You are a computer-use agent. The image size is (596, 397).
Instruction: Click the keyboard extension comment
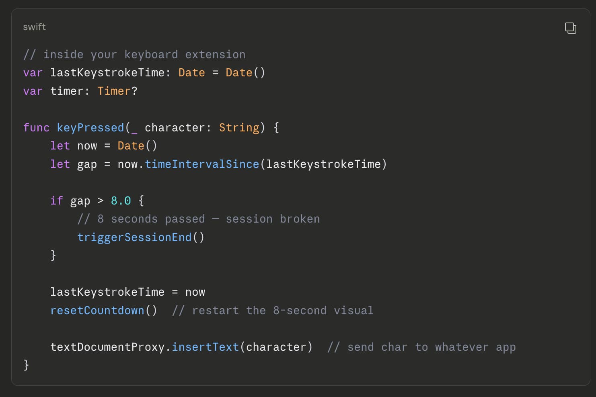(134, 54)
